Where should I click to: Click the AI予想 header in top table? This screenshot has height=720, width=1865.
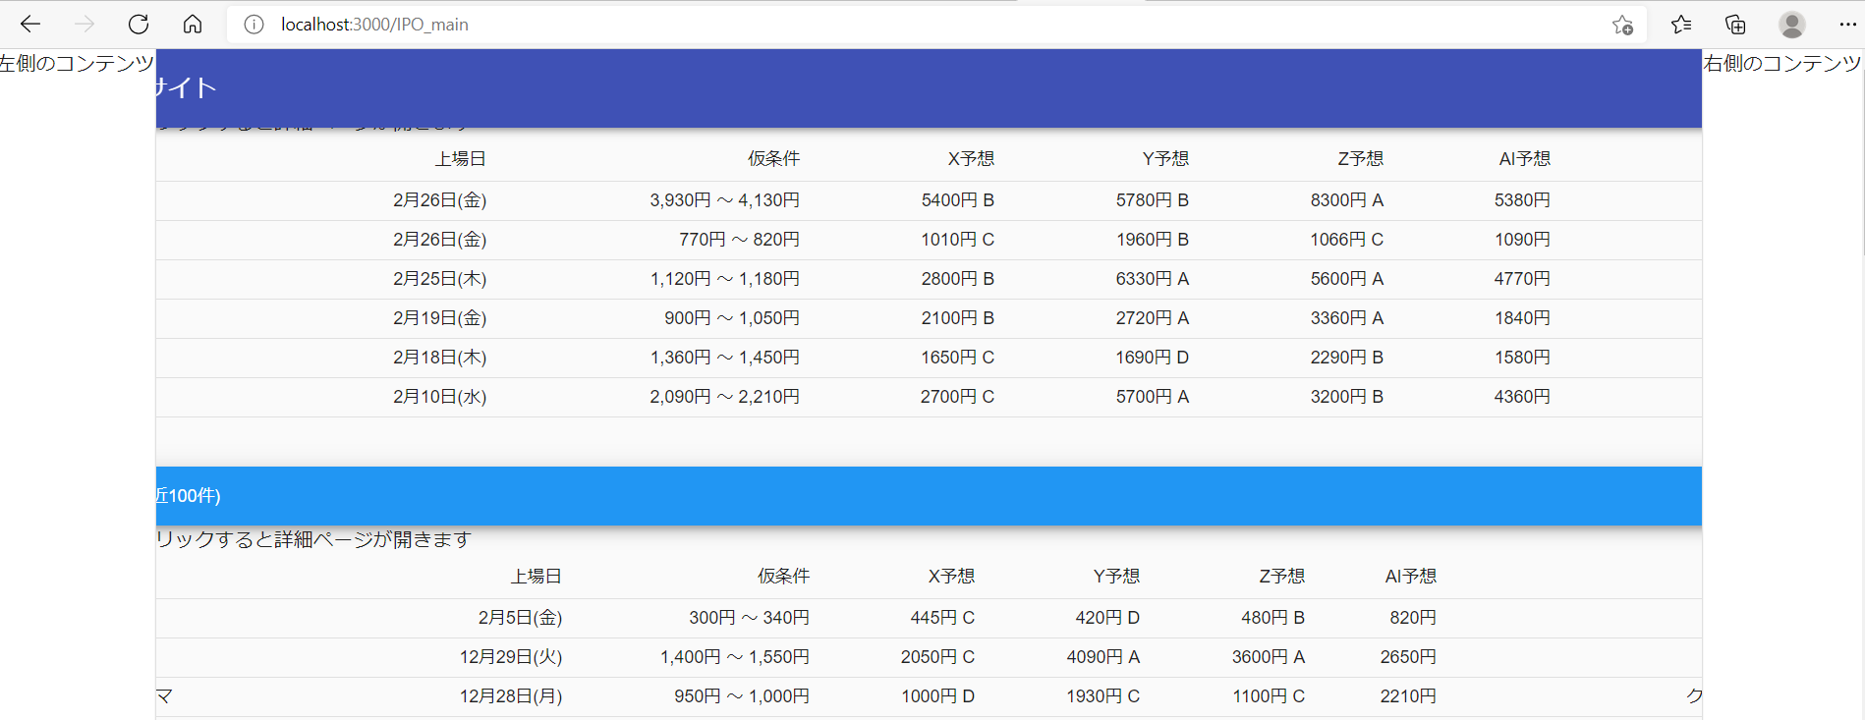pyautogui.click(x=1524, y=159)
